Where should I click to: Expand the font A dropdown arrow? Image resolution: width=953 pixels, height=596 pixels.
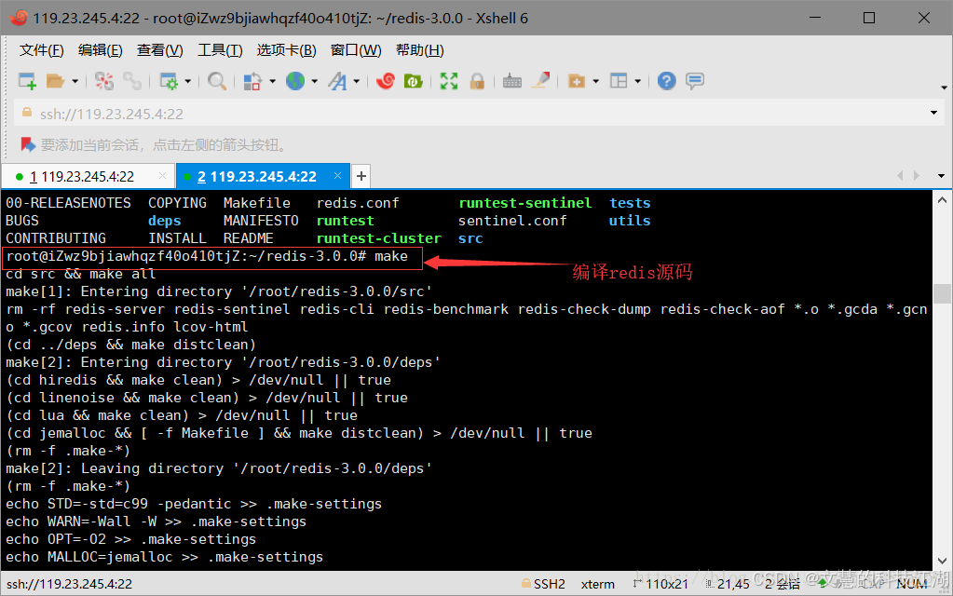[x=356, y=81]
